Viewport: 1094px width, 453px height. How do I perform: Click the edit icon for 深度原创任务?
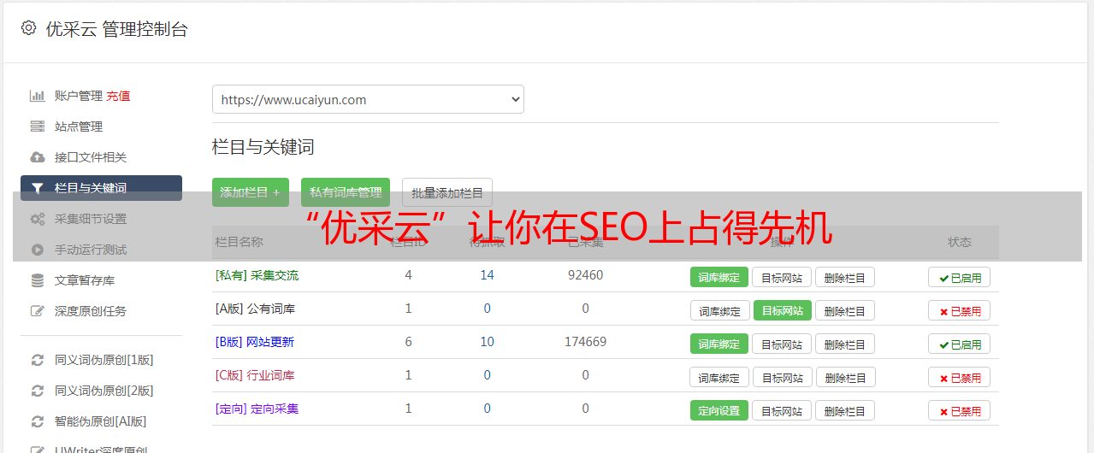37,311
